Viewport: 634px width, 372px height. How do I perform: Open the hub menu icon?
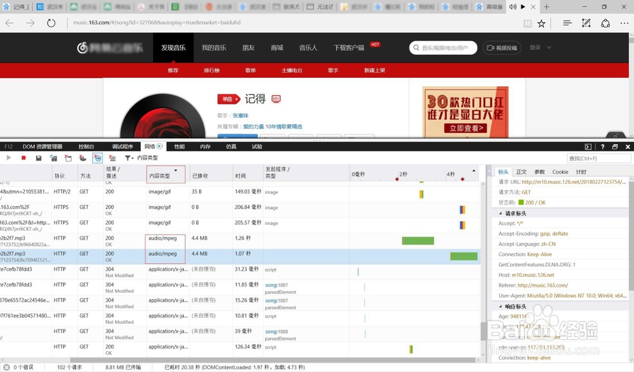567,23
